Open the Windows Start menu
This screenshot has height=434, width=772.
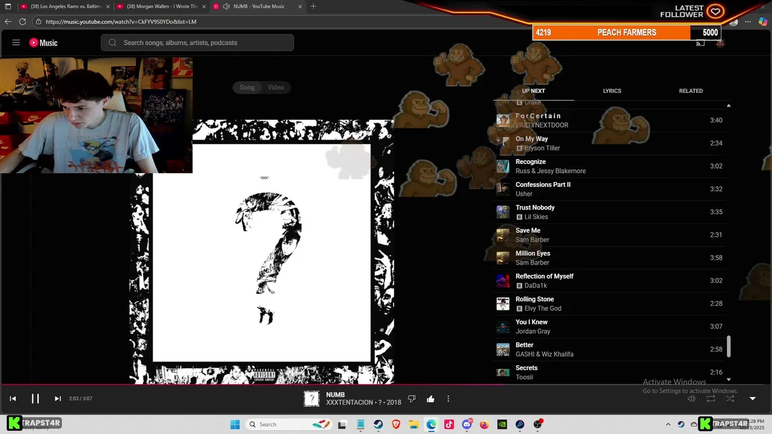(235, 424)
